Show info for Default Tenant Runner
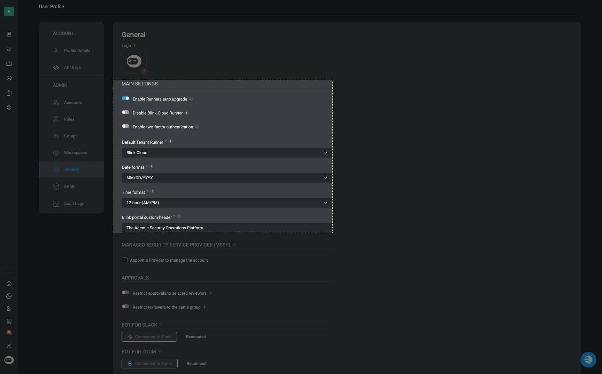The image size is (602, 374). tap(170, 141)
